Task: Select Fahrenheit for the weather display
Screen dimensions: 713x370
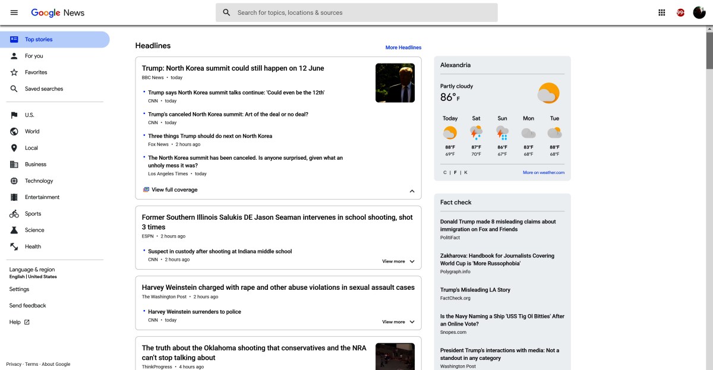Action: (x=455, y=172)
